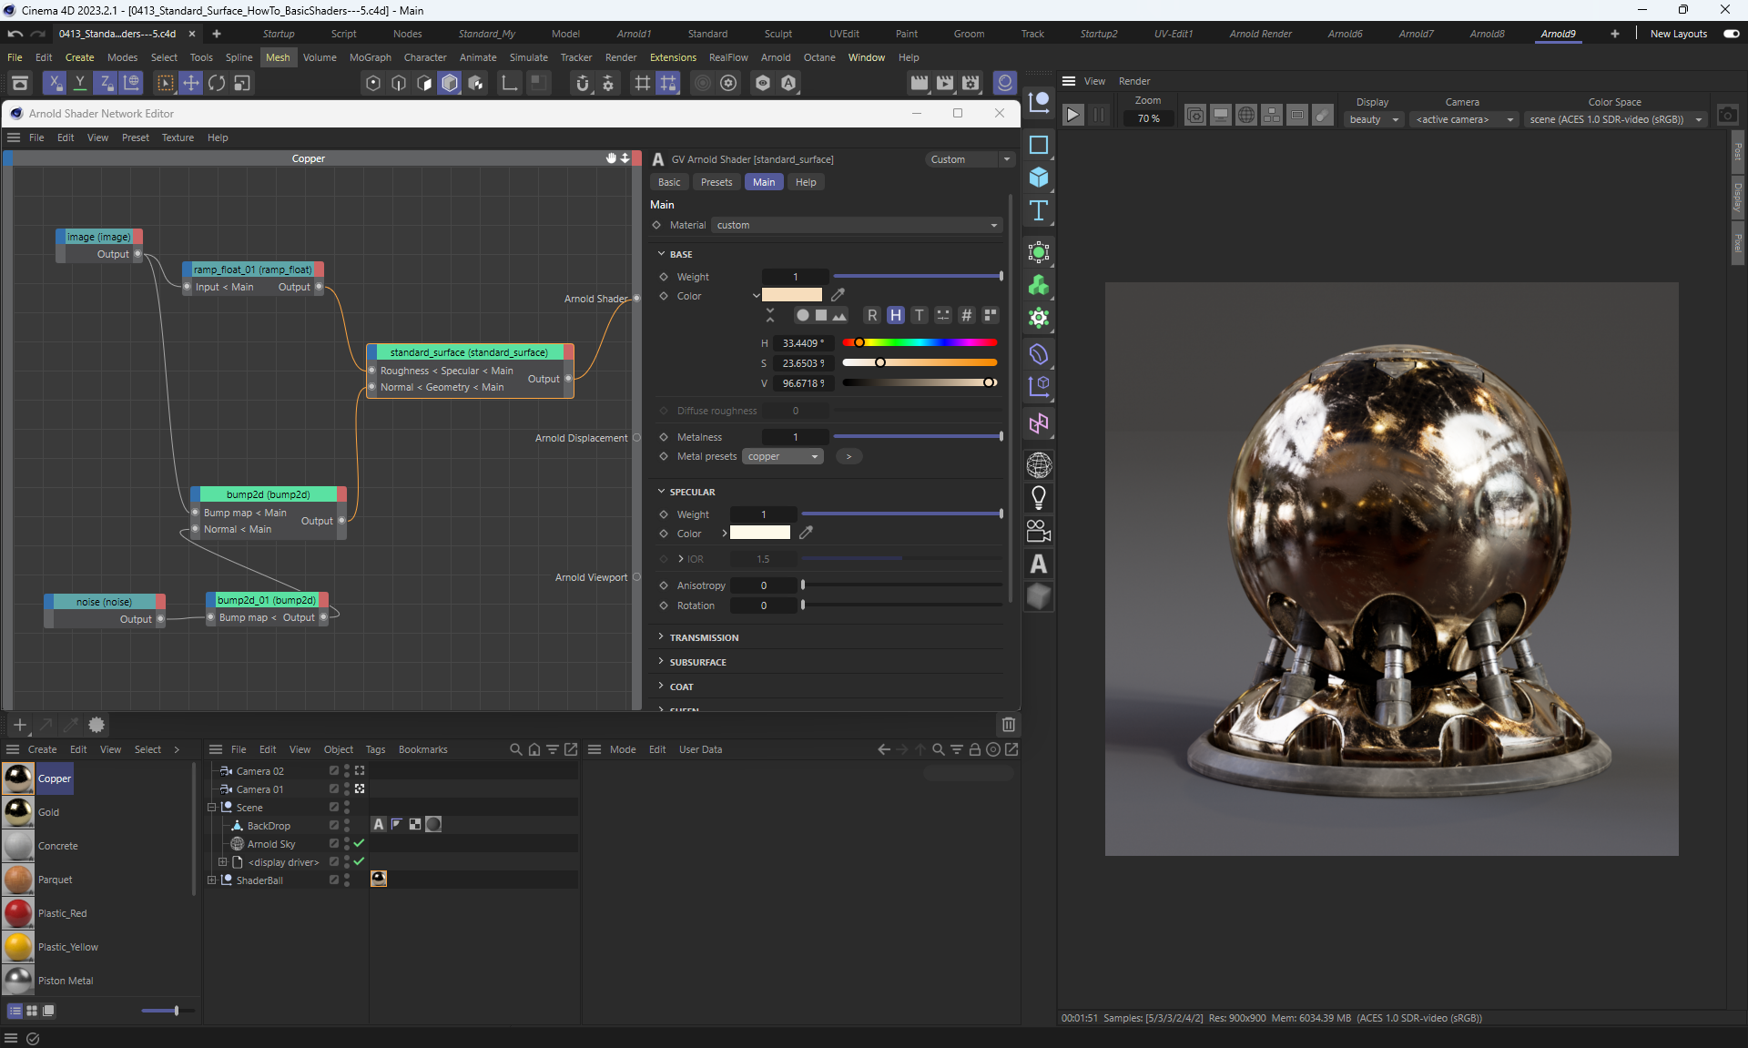Click the Text object icon in the side palette
The image size is (1748, 1048).
point(1039,210)
